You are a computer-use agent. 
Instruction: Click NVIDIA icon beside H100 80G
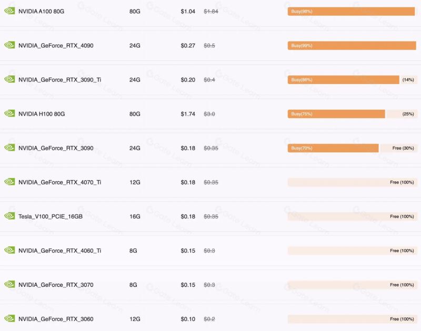pos(9,113)
